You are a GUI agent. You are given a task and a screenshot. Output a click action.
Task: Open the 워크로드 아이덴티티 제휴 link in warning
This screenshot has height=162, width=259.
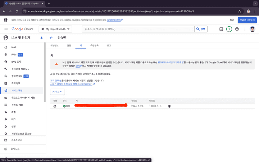point(170,62)
